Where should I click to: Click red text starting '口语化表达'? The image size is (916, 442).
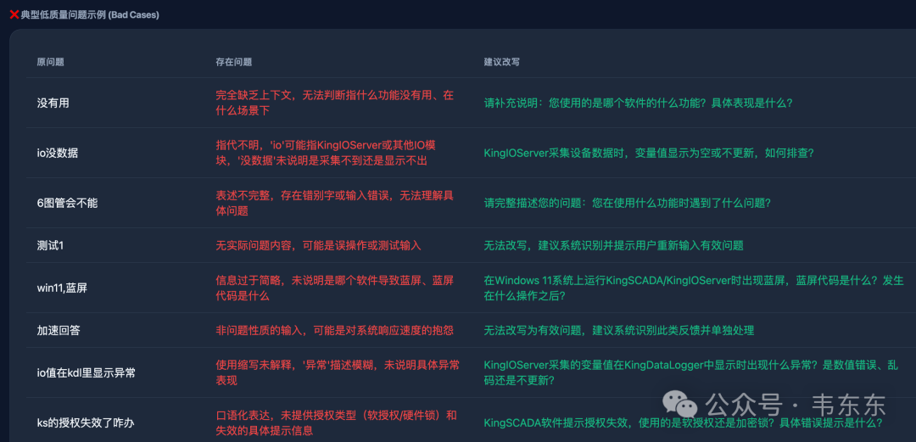337,423
